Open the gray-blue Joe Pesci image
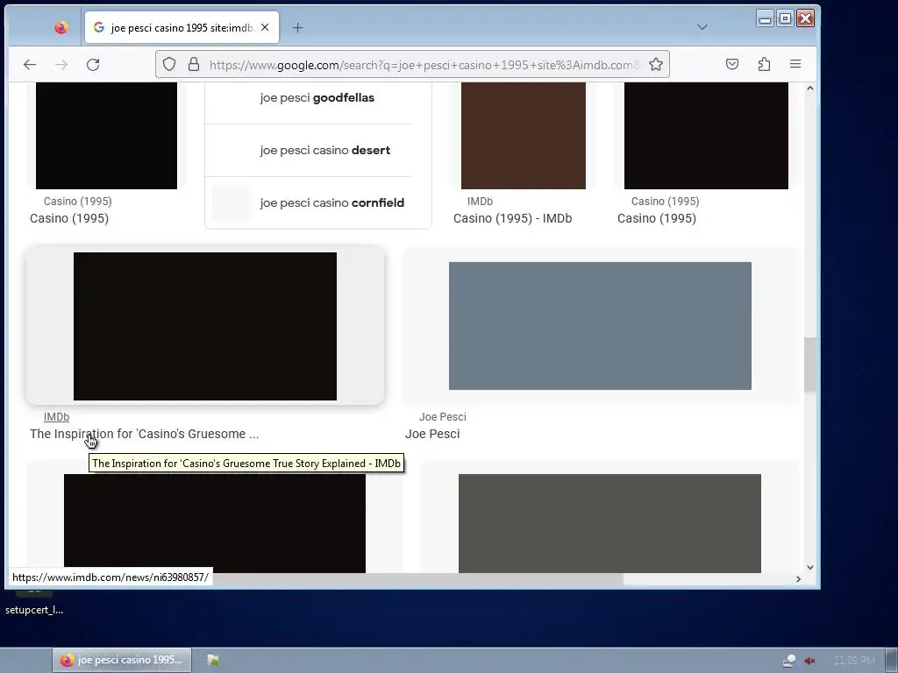 (600, 326)
